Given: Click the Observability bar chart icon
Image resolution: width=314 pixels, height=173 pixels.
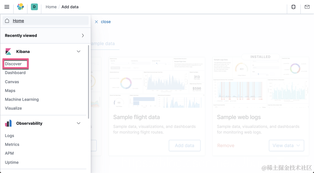Looking at the screenshot, I should [x=8, y=123].
